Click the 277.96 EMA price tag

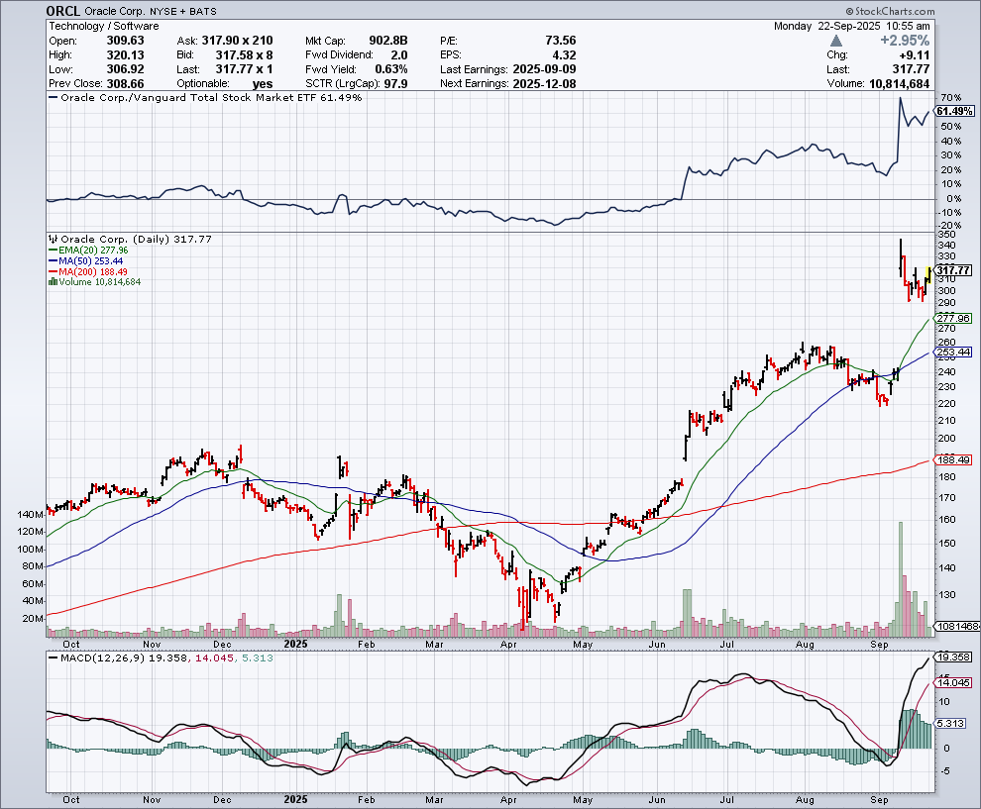951,318
